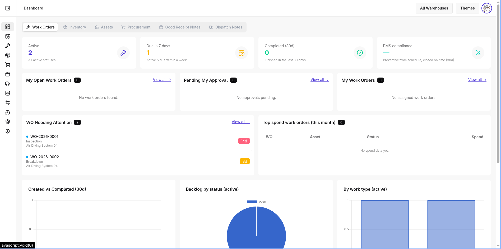Click the Active count value 2
The width and height of the screenshot is (501, 249).
point(30,53)
